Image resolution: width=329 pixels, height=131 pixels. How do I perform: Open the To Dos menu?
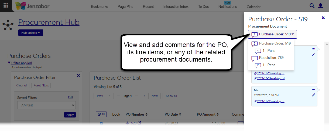(x=204, y=7)
